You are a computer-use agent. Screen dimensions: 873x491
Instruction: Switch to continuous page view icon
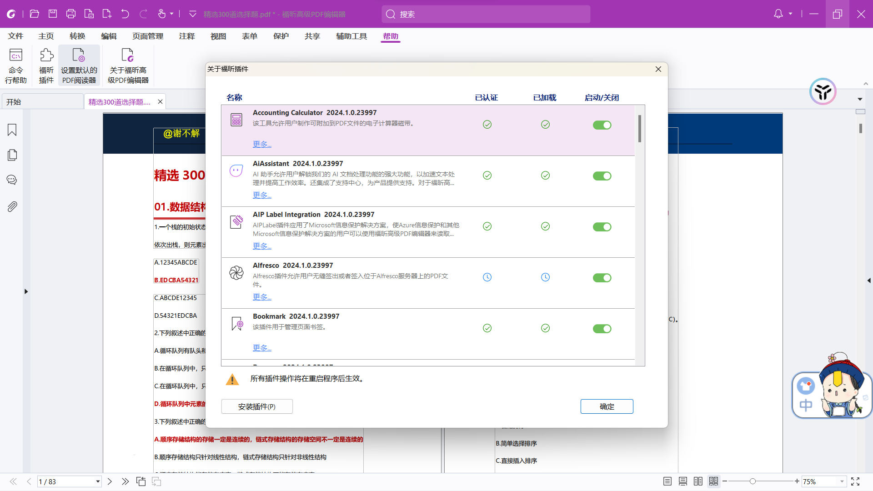(x=683, y=481)
